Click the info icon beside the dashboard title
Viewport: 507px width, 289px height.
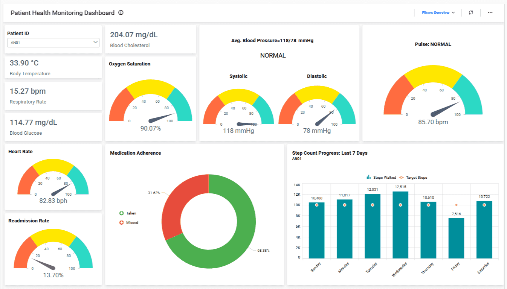120,12
